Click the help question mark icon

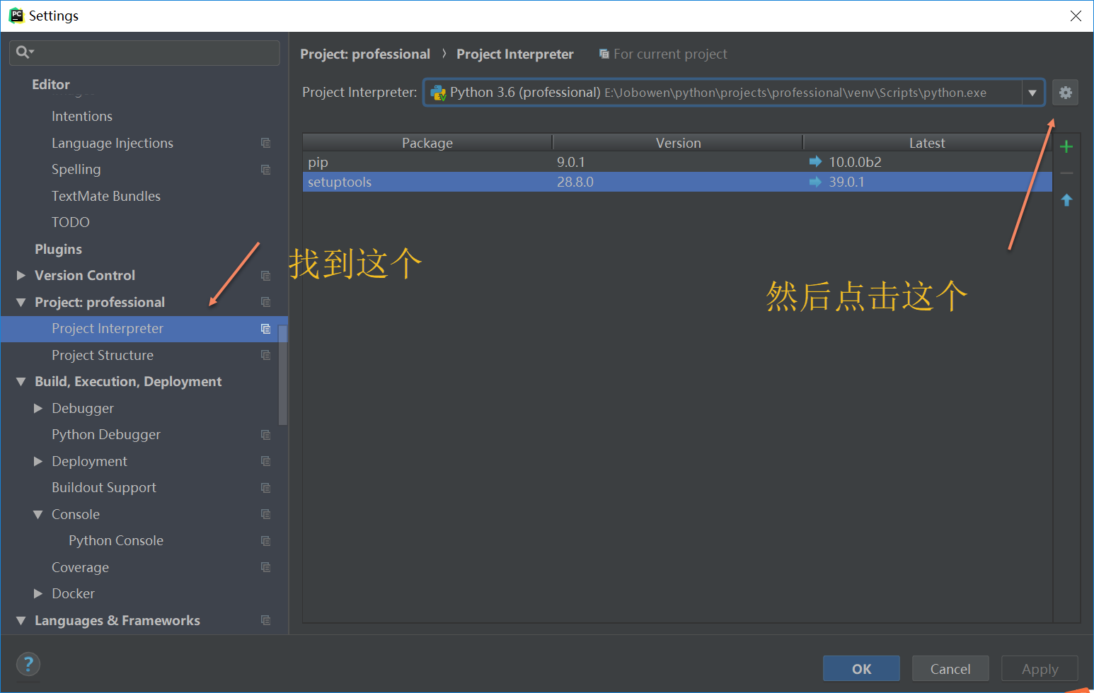pos(28,664)
